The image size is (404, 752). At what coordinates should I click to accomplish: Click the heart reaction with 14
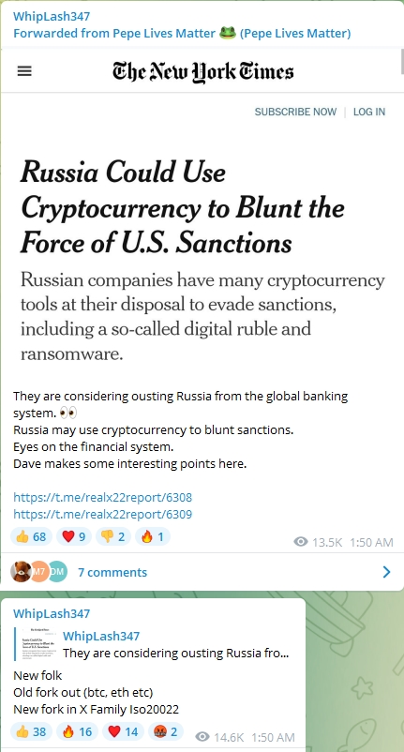[x=123, y=731]
